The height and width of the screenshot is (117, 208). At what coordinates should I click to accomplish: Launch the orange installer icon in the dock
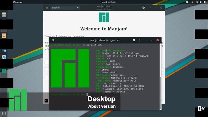4,35
